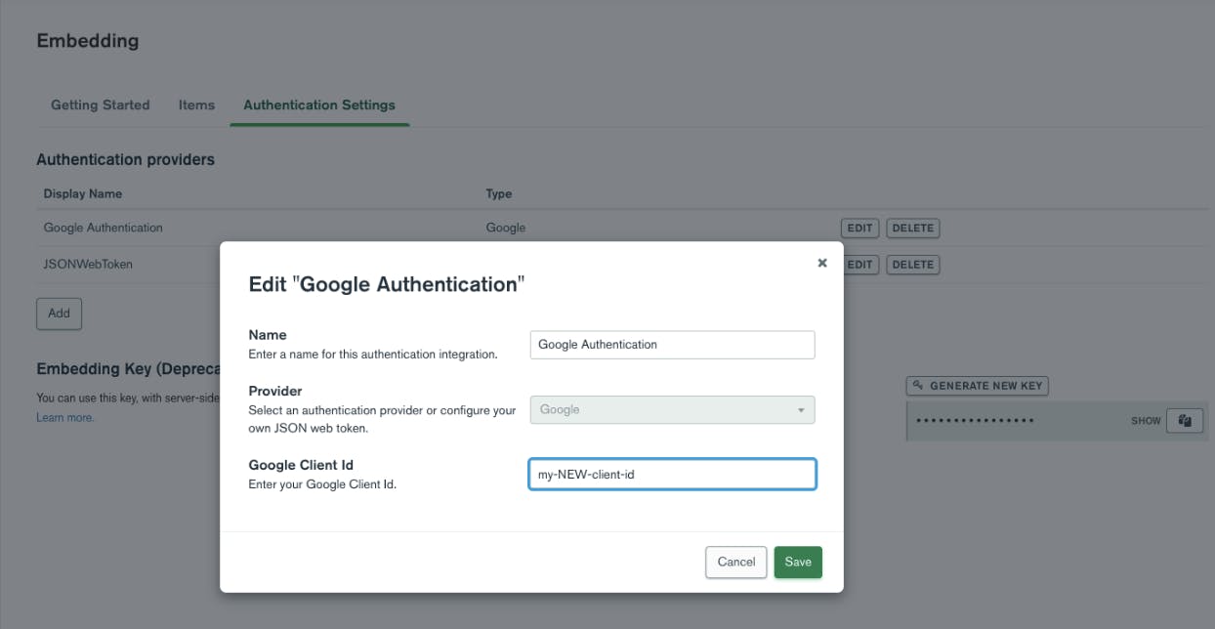Select the Authentication Settings tab
The width and height of the screenshot is (1215, 629).
(x=319, y=105)
